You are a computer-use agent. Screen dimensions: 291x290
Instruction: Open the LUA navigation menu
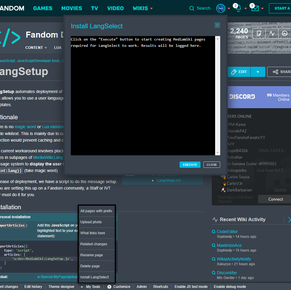[58, 48]
